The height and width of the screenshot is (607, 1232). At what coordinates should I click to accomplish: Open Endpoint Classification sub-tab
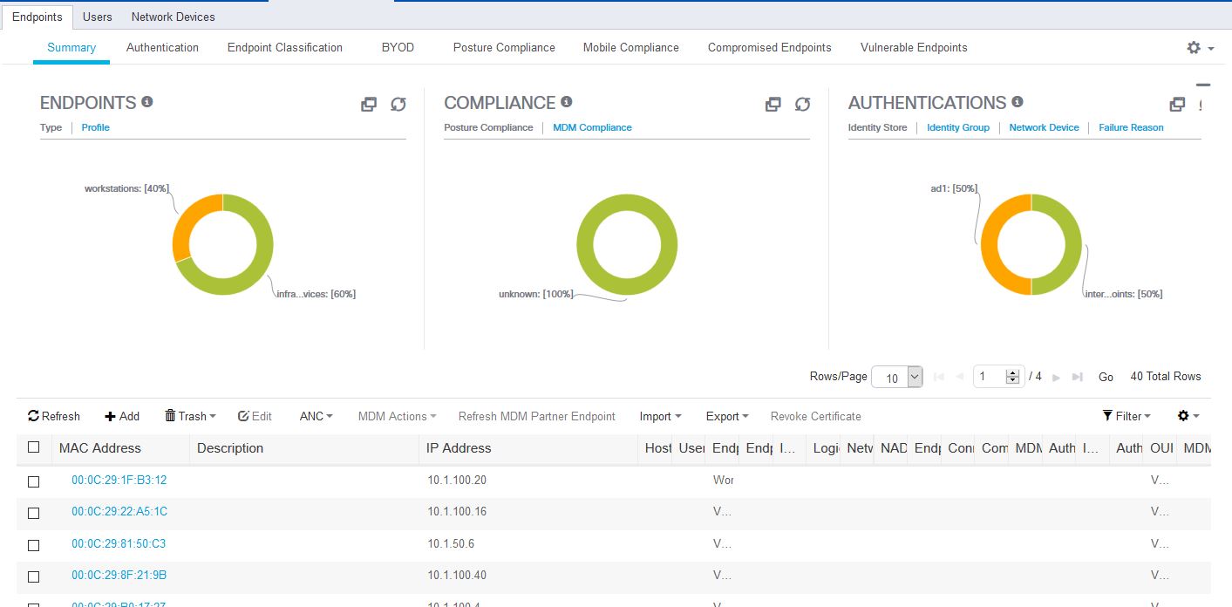(x=285, y=47)
